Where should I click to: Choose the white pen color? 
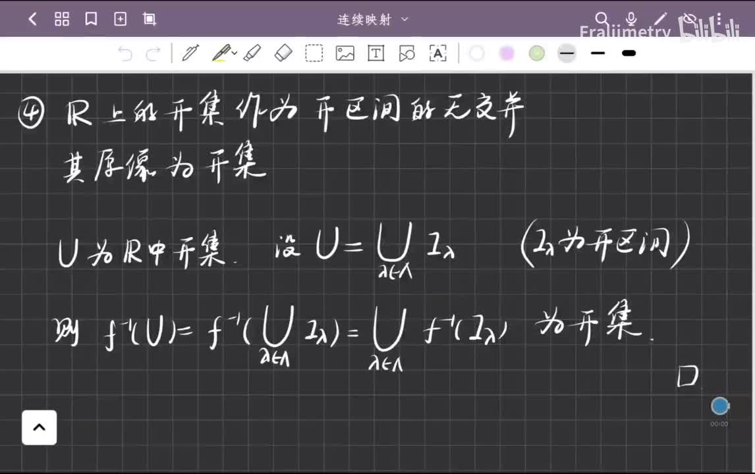[x=476, y=53]
